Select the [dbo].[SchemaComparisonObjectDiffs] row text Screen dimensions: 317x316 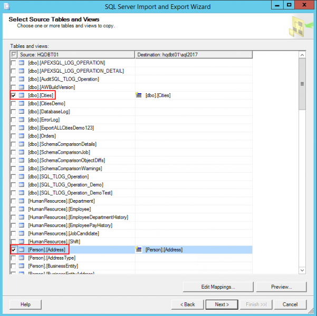(66, 160)
